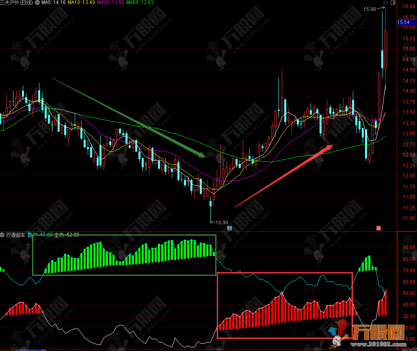Click the 三夫户外(日线) chart title

(x=17, y=3)
